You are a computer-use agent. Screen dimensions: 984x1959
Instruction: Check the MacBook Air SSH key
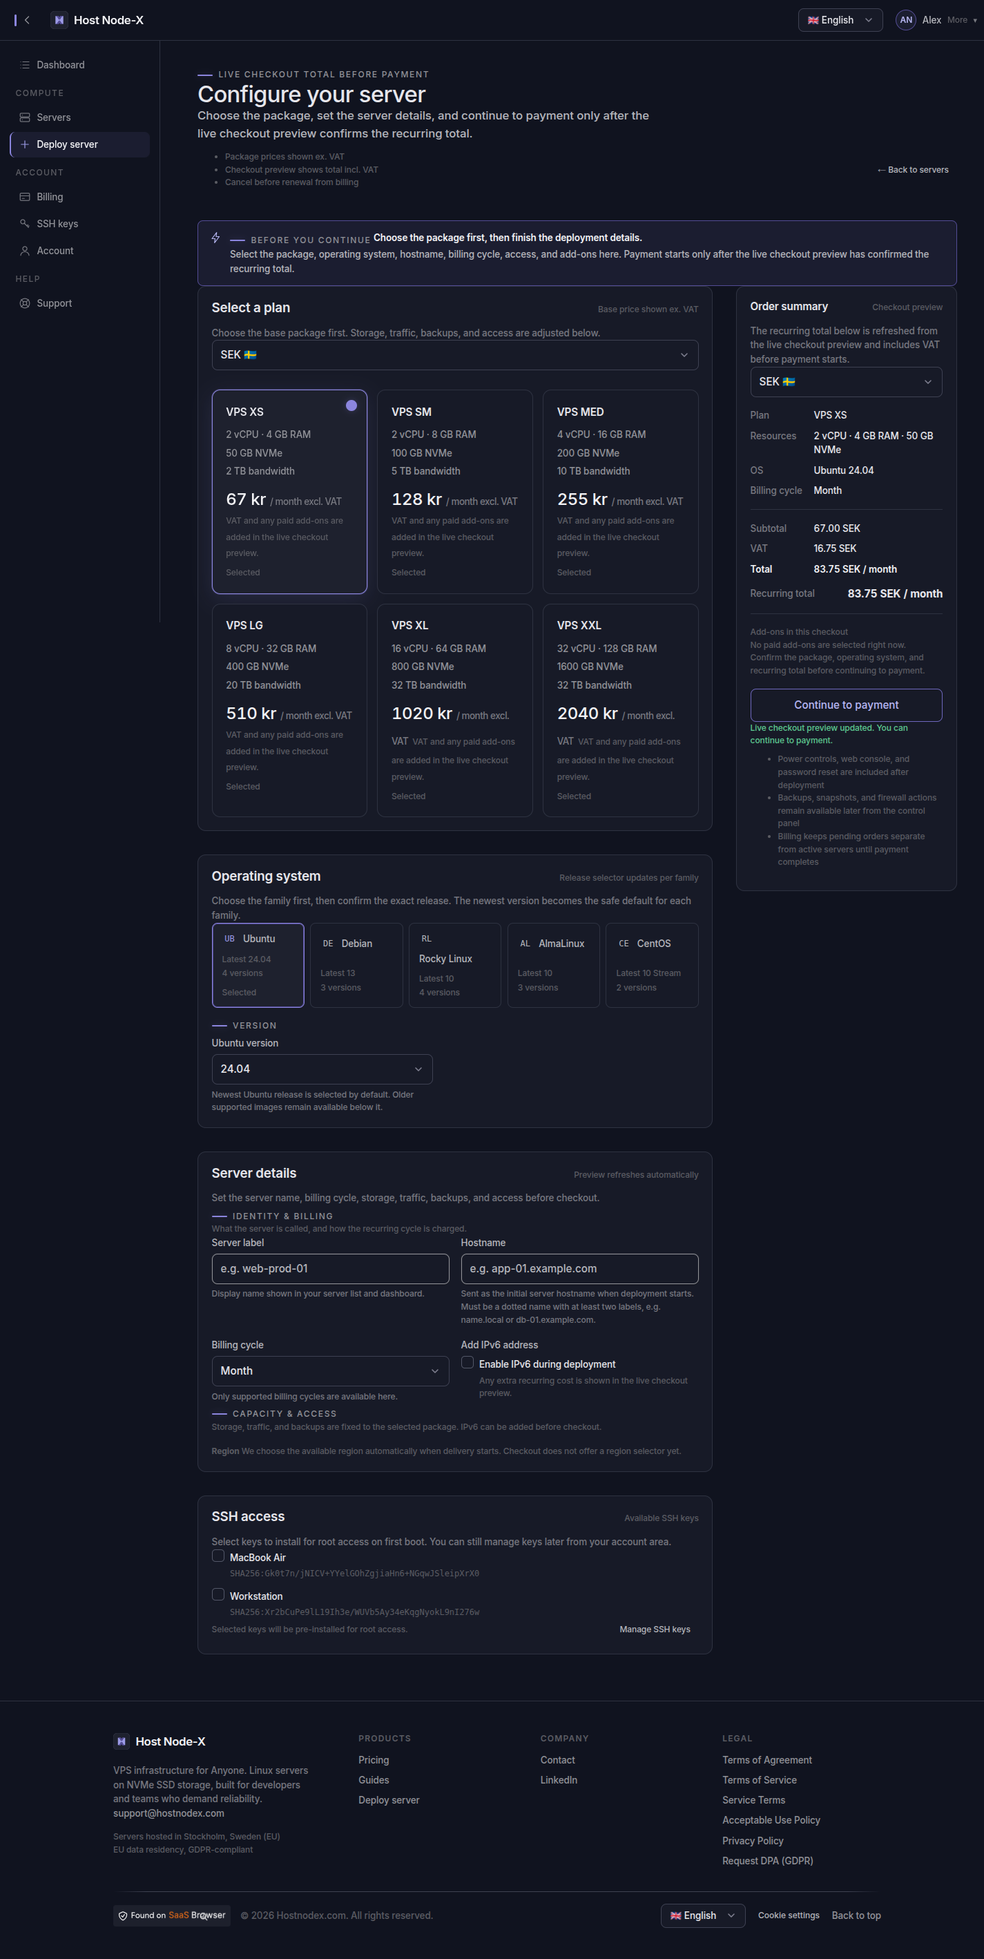[x=218, y=1556]
